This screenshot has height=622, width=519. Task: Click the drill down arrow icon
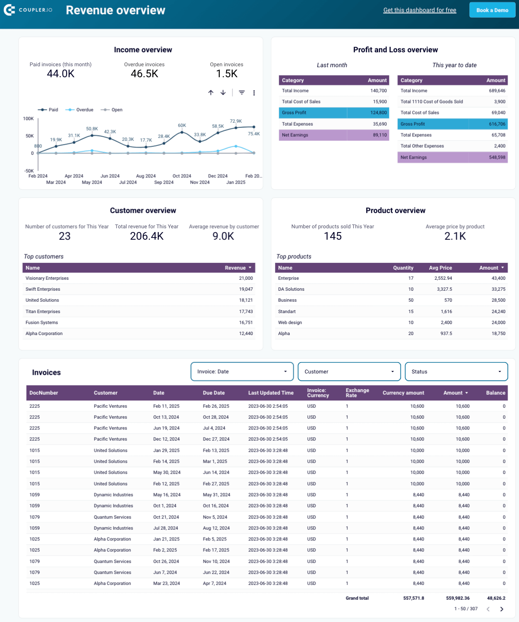point(223,92)
